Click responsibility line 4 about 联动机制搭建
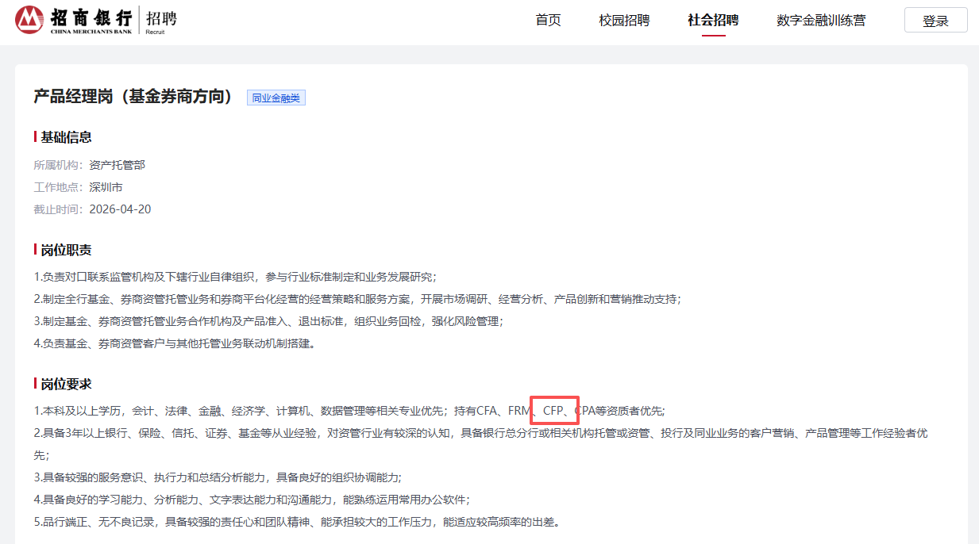 pos(174,343)
